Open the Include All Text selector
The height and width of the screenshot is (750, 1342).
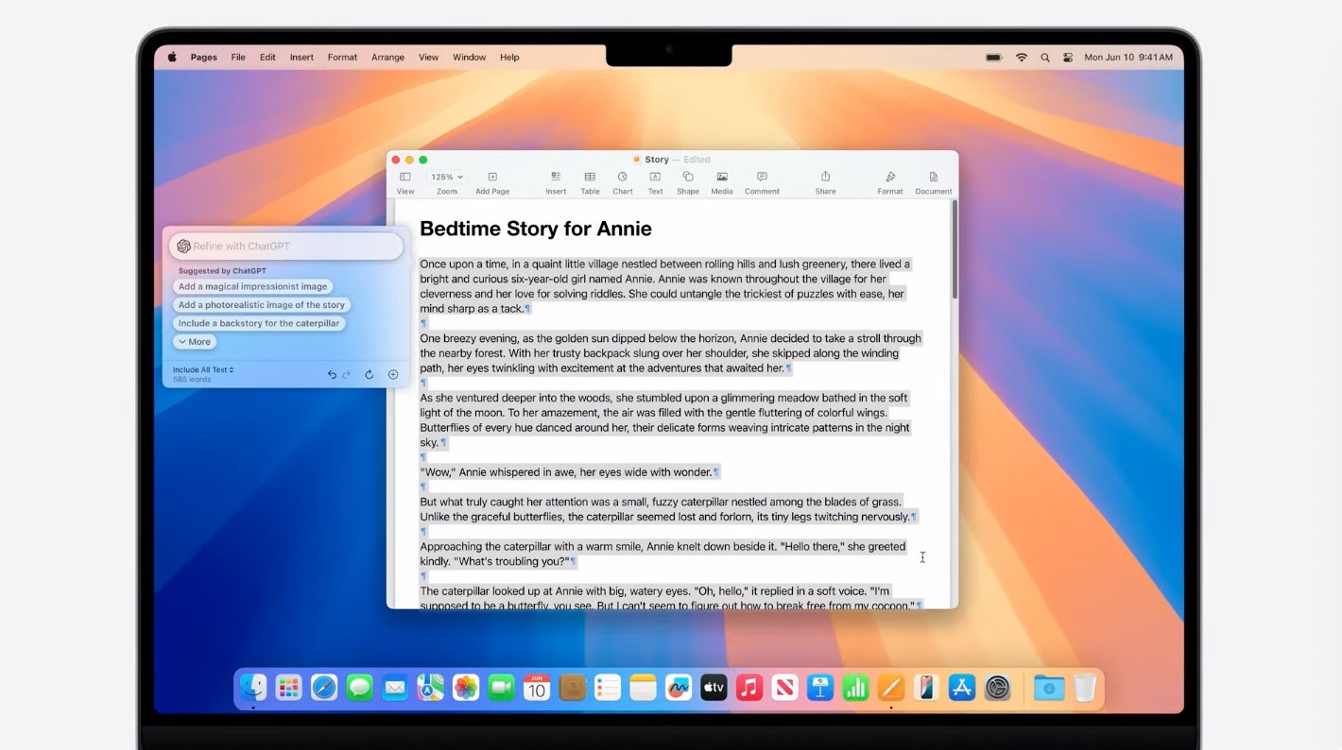click(202, 369)
